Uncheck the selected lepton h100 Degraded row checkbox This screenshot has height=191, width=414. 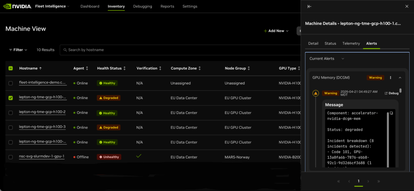point(11,98)
